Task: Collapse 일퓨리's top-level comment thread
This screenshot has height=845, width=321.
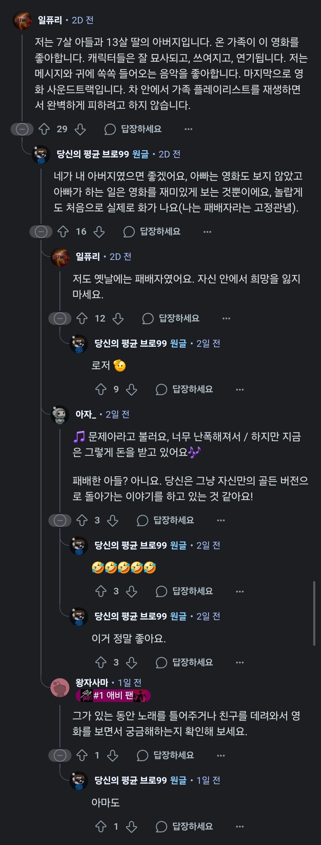Action: click(x=22, y=129)
